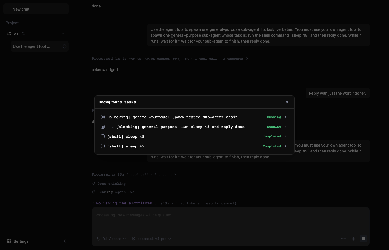Open the Spawn nested sub-agent chain task

point(194,117)
